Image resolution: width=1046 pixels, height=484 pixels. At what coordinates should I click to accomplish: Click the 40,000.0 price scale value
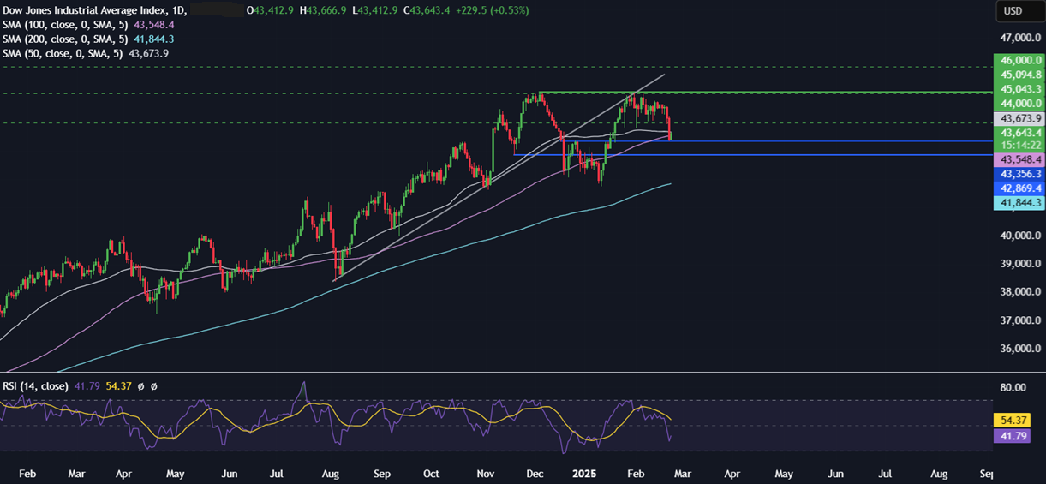coord(1019,236)
